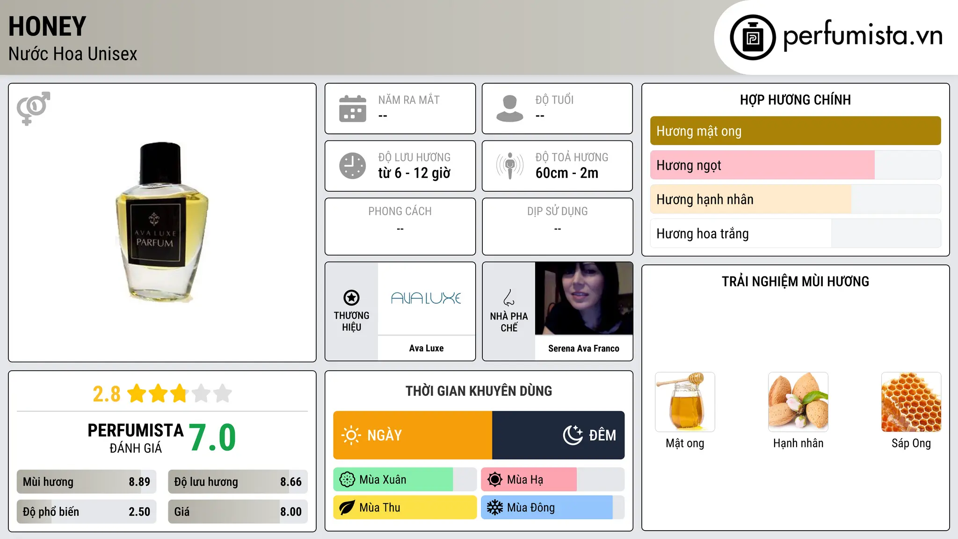Image resolution: width=958 pixels, height=539 pixels.
Task: Click the THỜI GIAN KHUYÊN DÙNG heading
Action: [479, 391]
